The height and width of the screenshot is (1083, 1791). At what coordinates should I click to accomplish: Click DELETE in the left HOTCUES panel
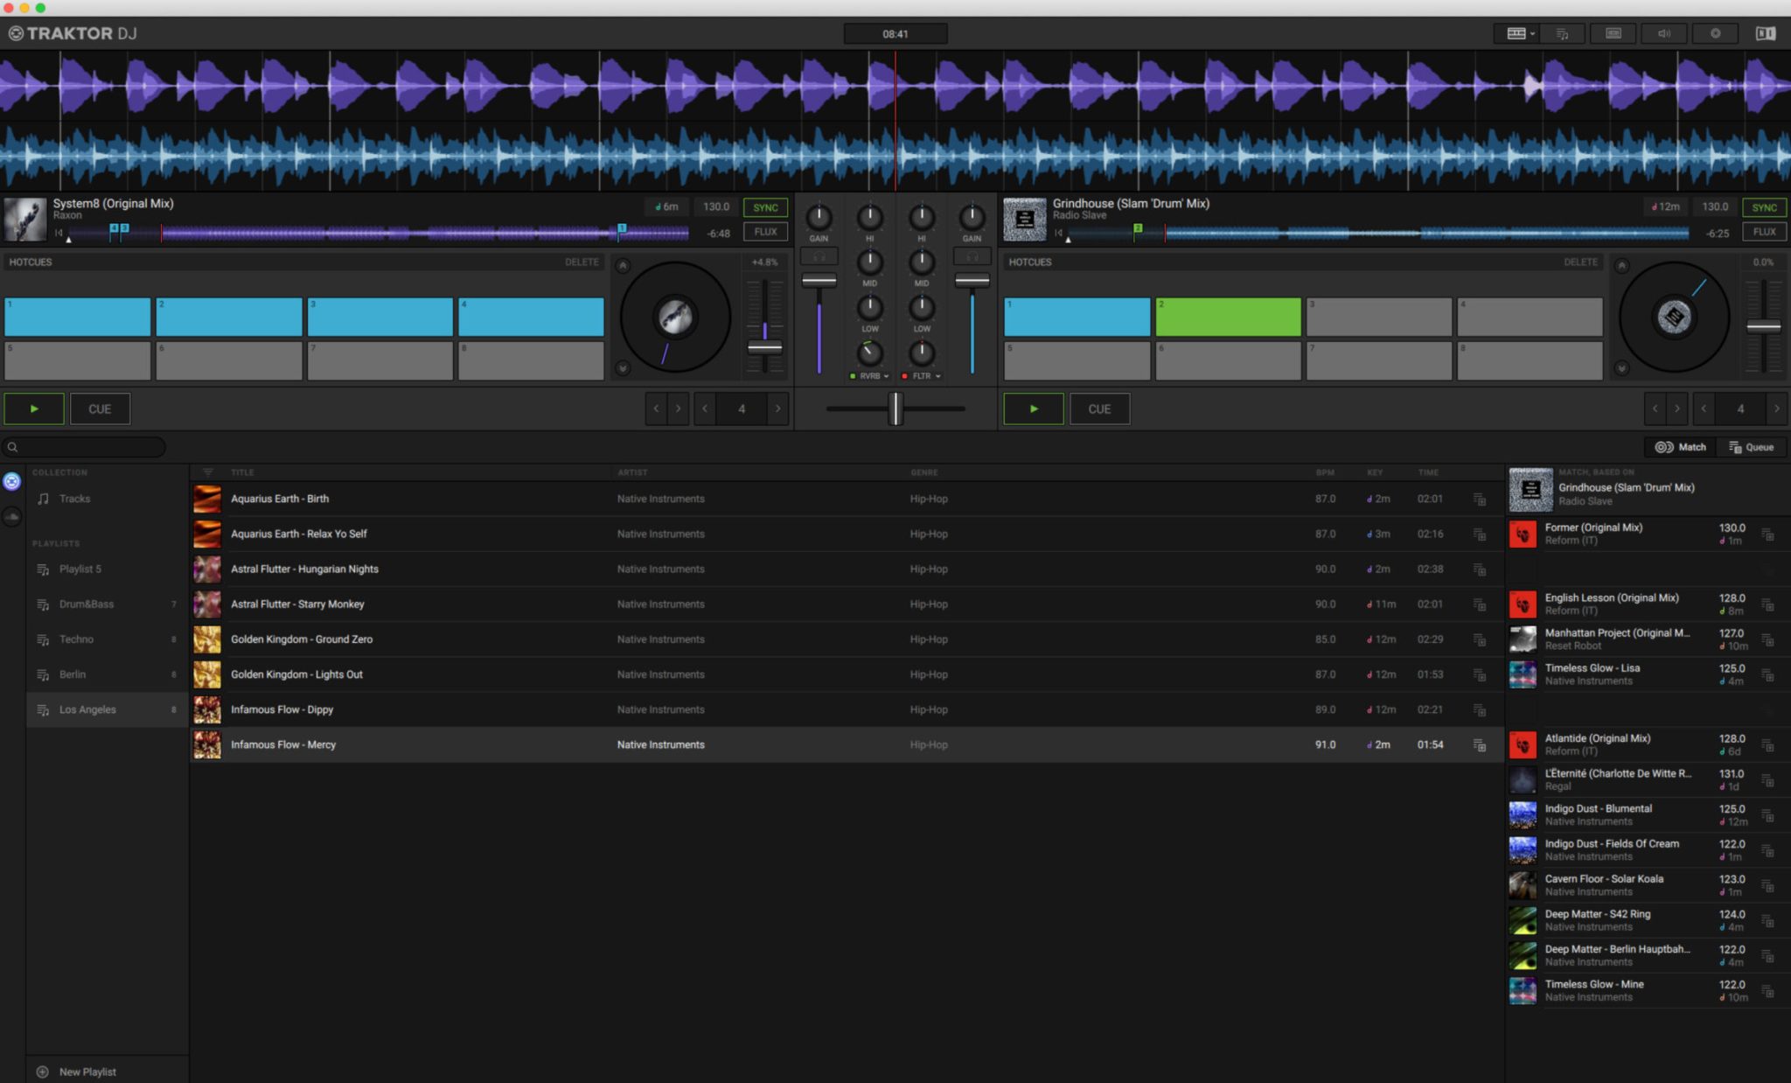(582, 262)
